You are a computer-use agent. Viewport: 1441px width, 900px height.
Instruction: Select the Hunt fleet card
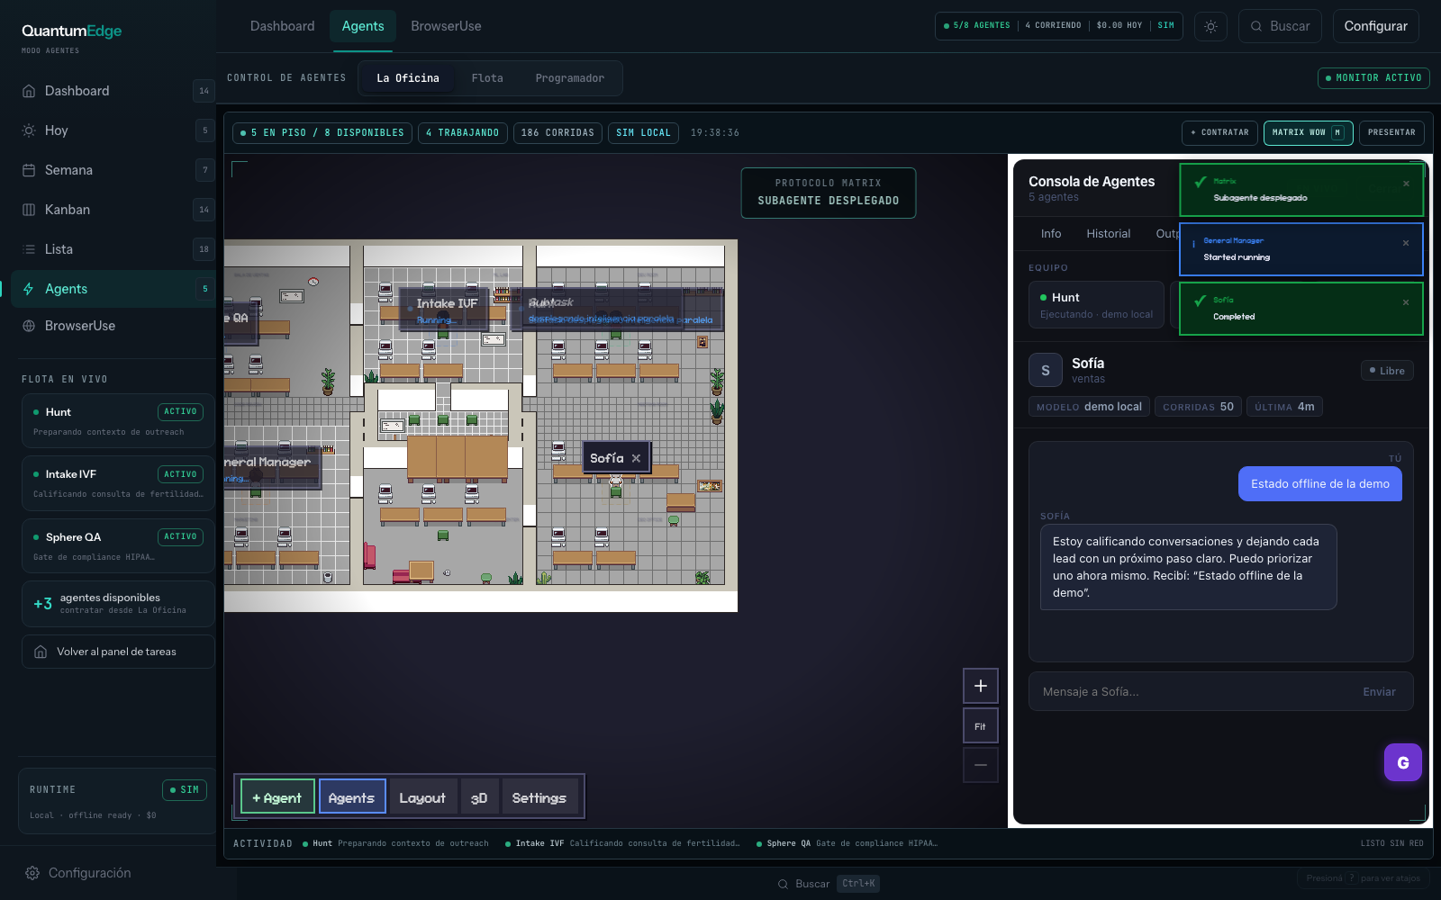[x=118, y=421]
